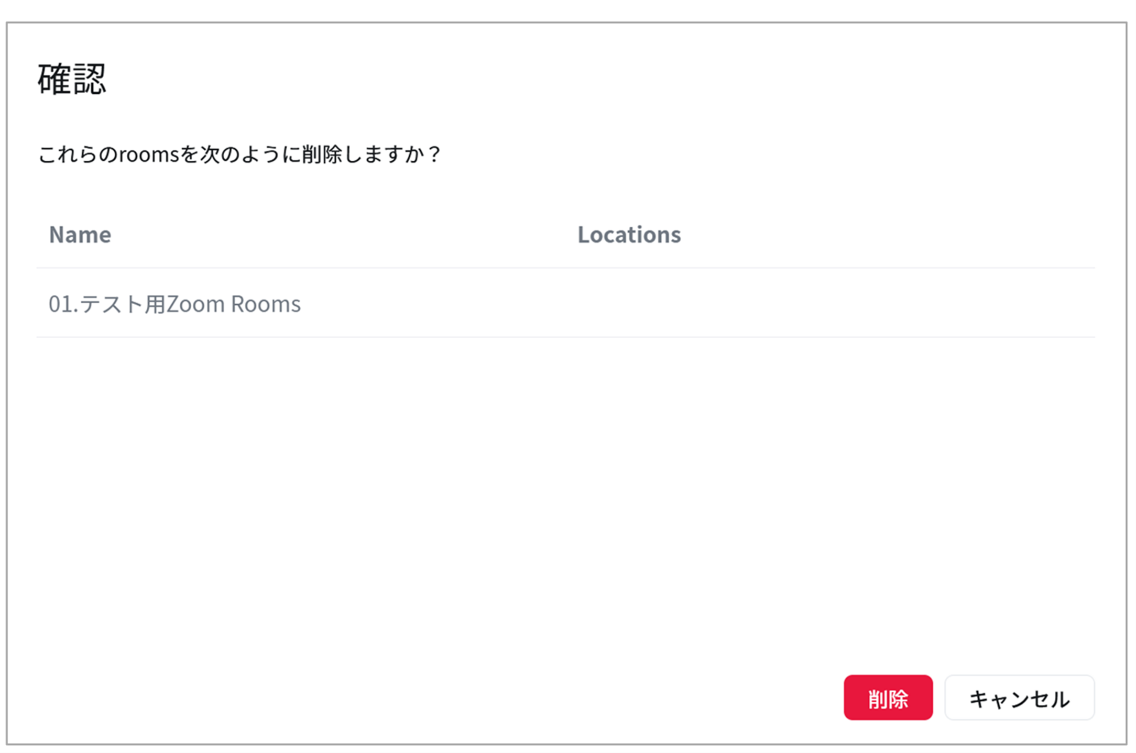Confirm deletion with the 削除 button
Viewport: 1136px width, 753px height.
888,697
